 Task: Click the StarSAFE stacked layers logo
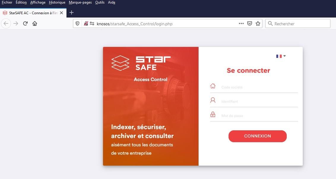[121, 63]
